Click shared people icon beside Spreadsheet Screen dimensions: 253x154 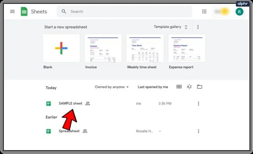pyautogui.click(x=85, y=131)
